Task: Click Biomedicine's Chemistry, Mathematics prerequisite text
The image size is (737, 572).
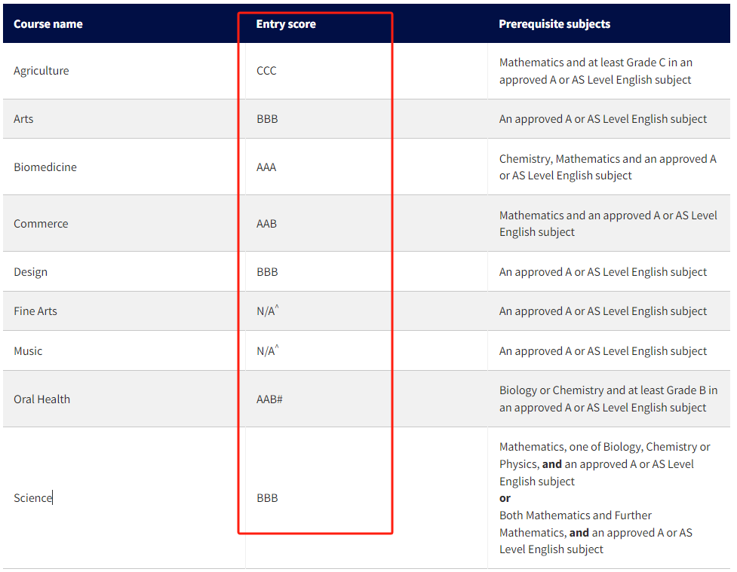Action: [608, 167]
